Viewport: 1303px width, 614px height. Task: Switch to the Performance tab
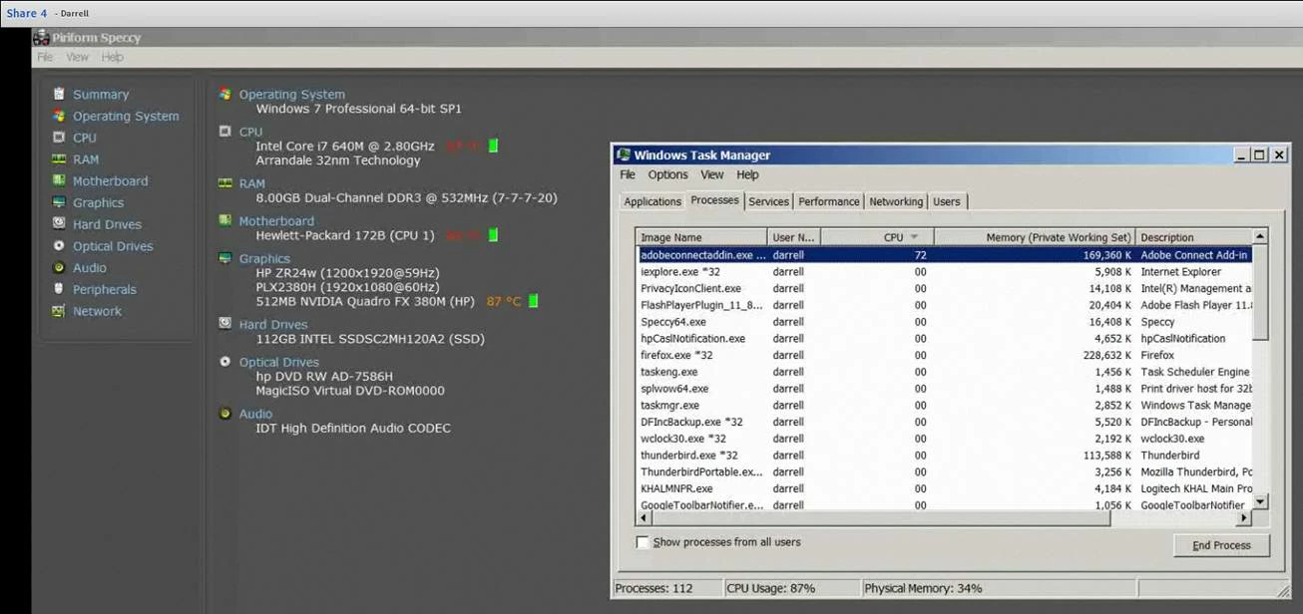[x=828, y=201]
